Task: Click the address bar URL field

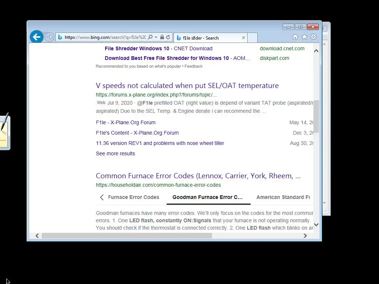Action: pos(105,37)
